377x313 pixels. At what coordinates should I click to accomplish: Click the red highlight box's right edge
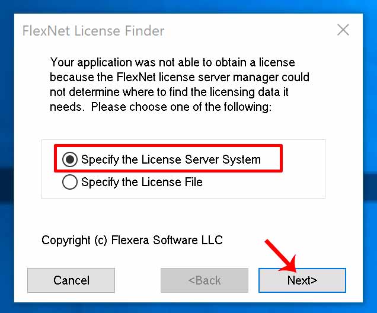[282, 159]
